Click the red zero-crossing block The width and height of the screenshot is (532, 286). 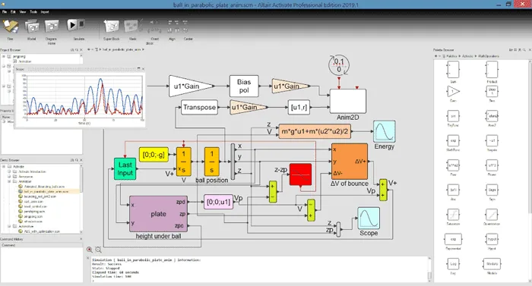[301, 174]
